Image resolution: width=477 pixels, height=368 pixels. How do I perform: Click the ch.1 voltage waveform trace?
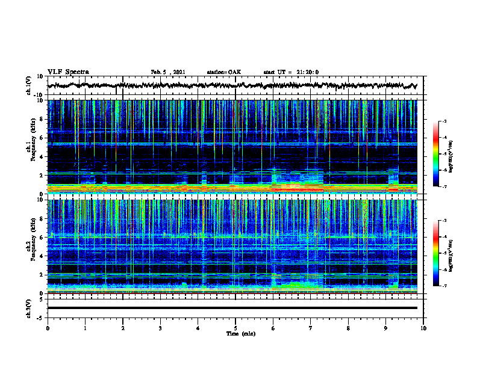pyautogui.click(x=232, y=85)
